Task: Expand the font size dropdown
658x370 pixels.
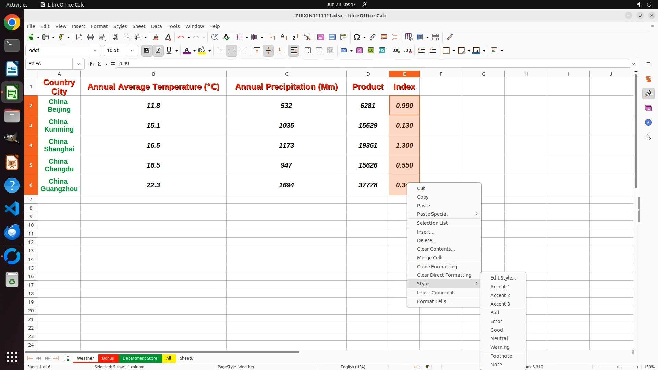Action: point(132,51)
